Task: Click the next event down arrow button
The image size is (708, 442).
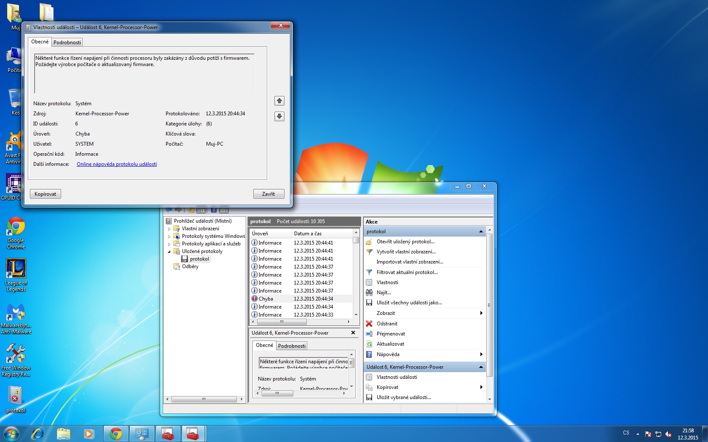Action: [279, 117]
